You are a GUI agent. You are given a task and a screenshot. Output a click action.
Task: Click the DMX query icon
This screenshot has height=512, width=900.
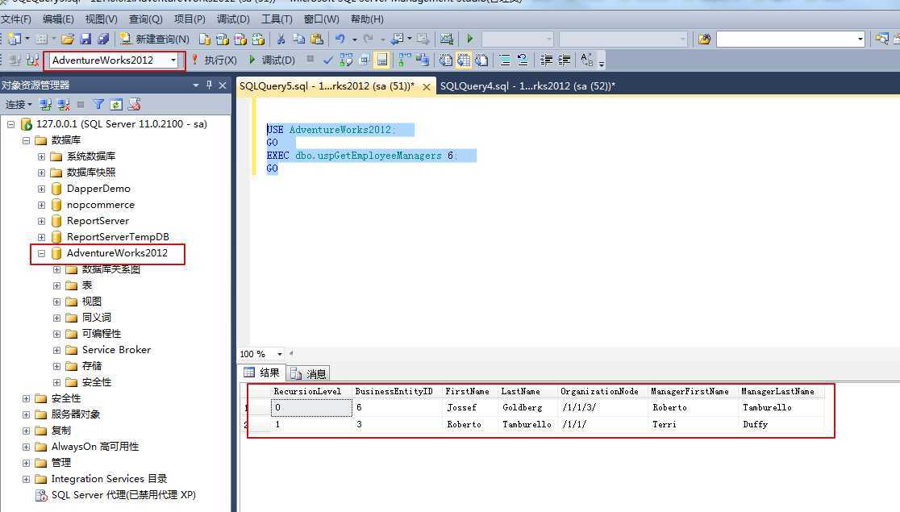[240, 39]
